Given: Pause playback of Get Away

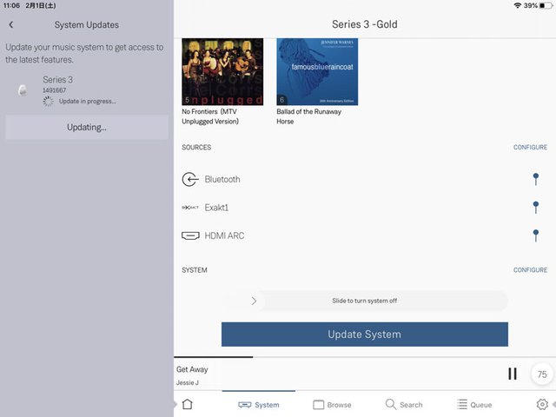Looking at the screenshot, I should [512, 374].
